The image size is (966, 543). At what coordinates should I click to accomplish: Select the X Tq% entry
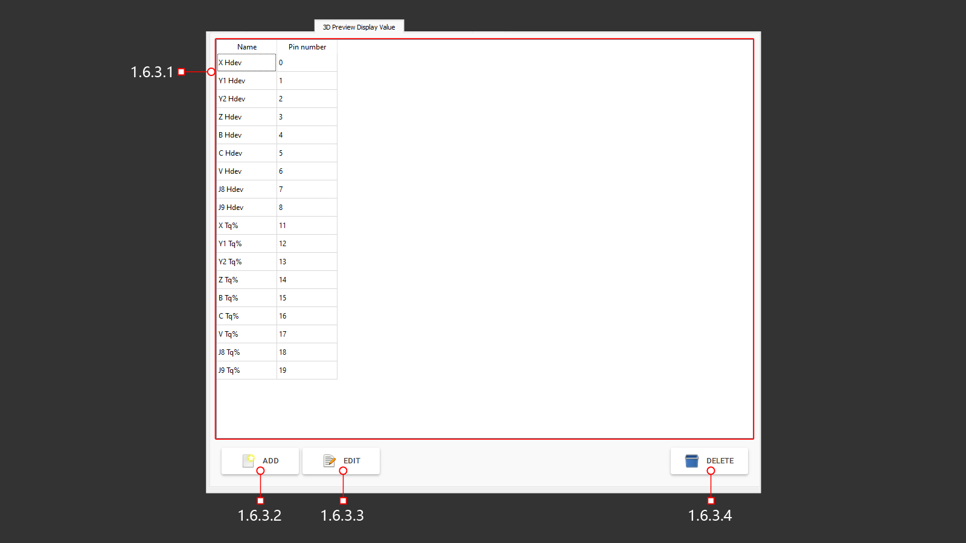tap(246, 225)
